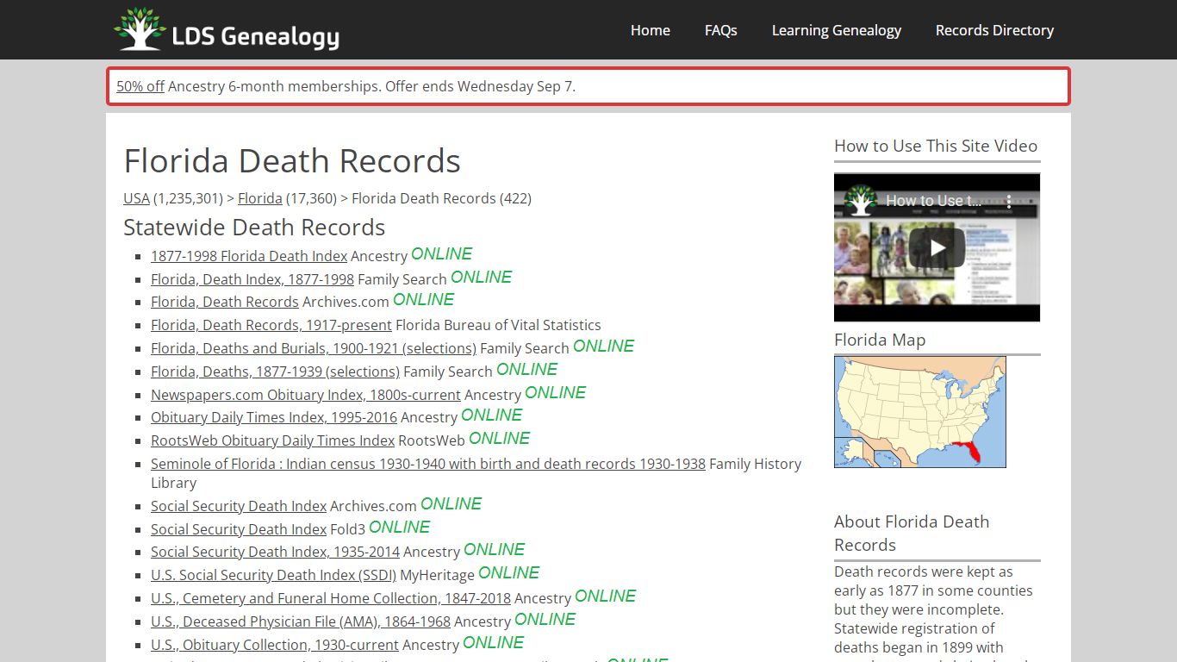Open U.S., Obituary Collection, 1930-current link
The width and height of the screenshot is (1177, 662).
click(x=275, y=645)
